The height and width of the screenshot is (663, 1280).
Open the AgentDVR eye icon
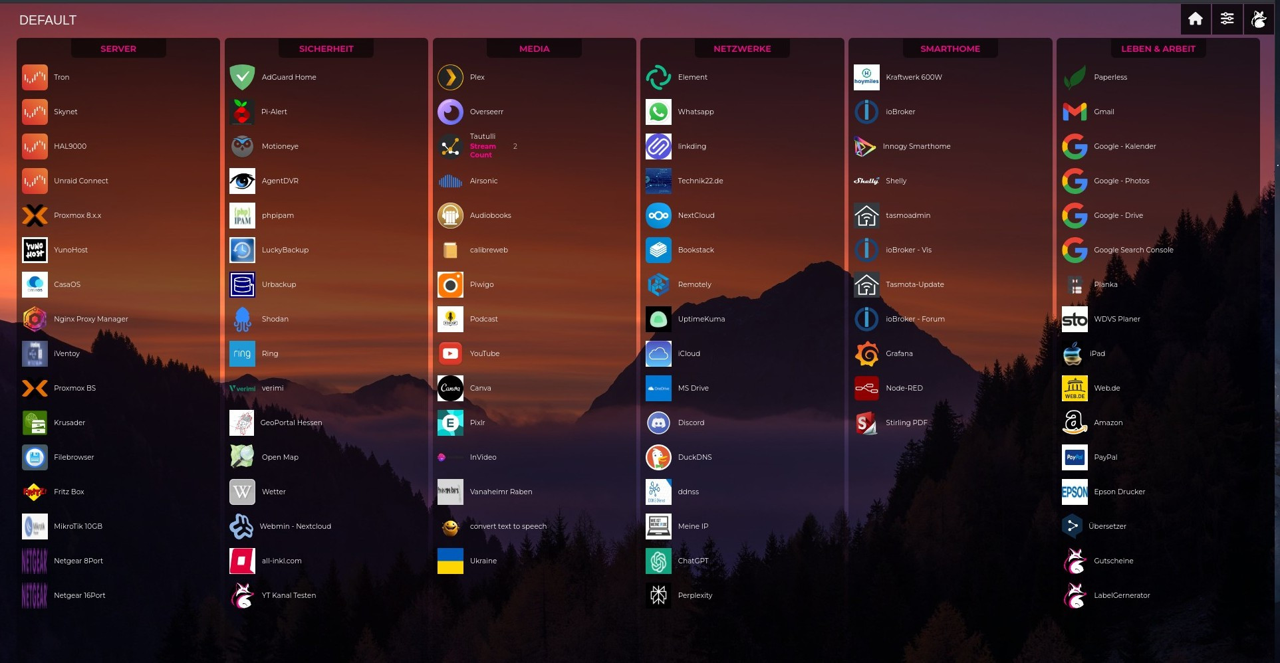(242, 181)
